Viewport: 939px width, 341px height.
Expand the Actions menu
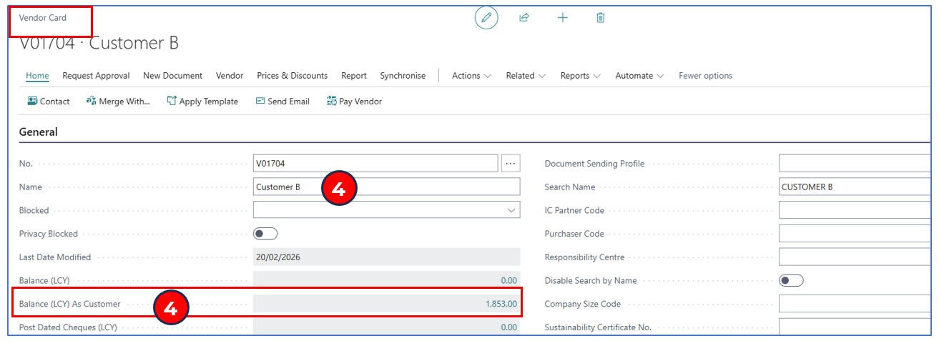(x=471, y=76)
